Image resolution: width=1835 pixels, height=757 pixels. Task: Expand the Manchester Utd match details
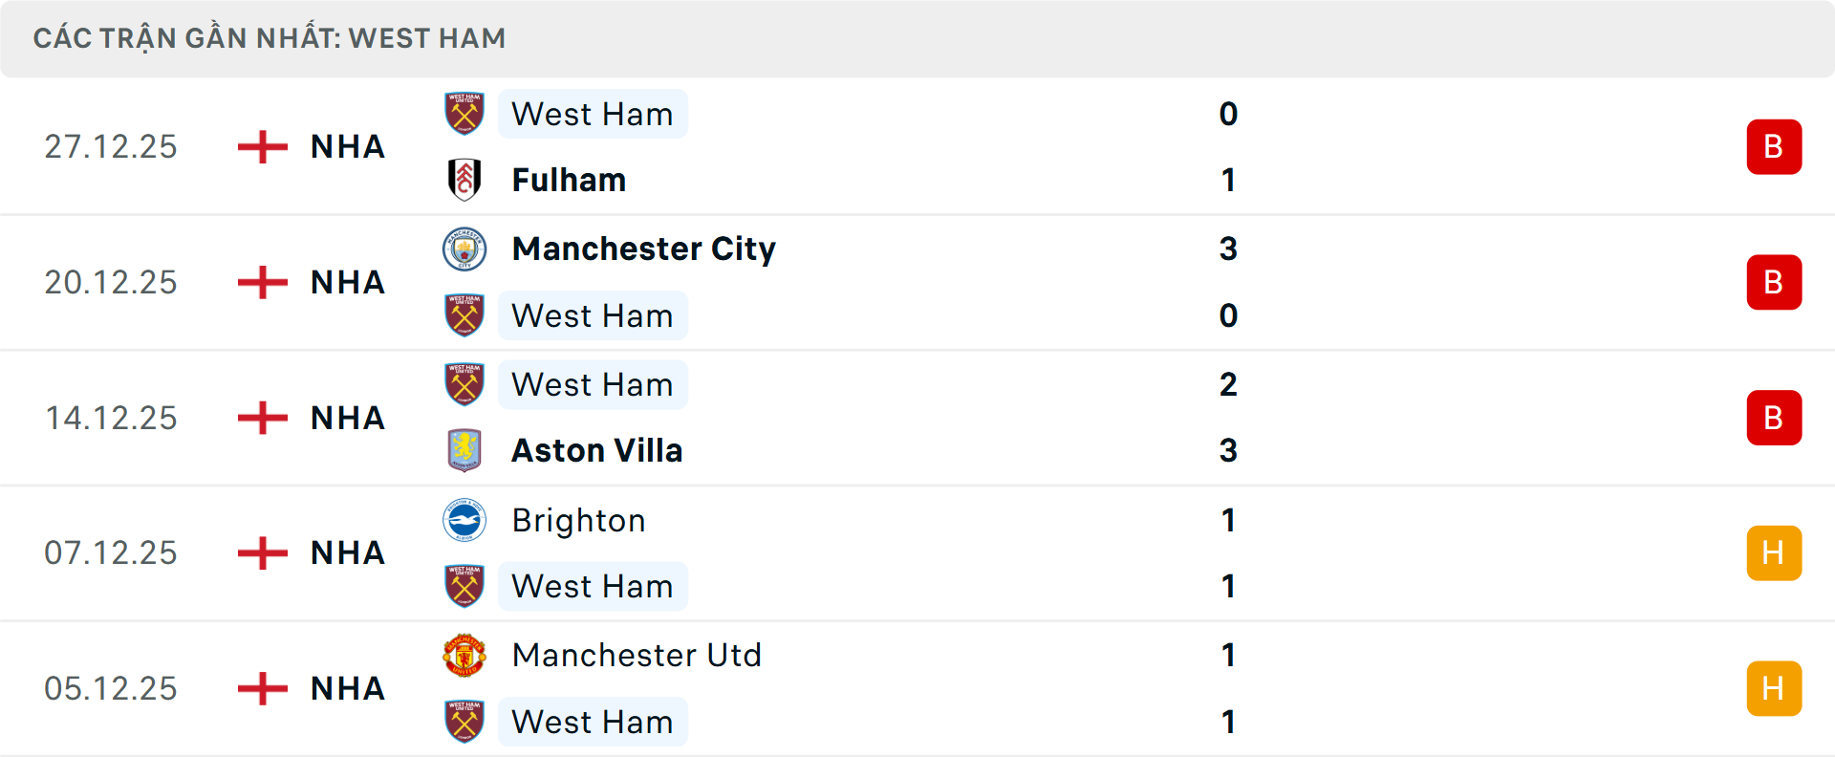pos(917,688)
